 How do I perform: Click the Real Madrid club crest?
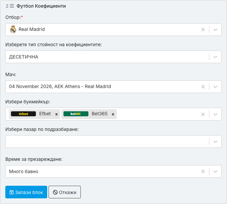pyautogui.click(x=13, y=29)
